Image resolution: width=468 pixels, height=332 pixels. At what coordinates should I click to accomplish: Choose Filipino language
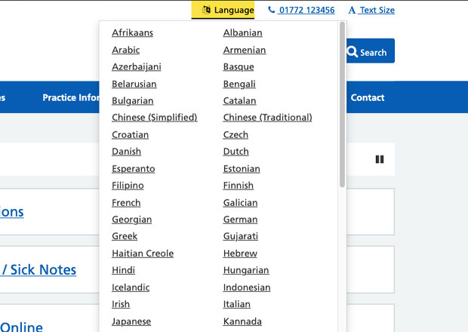pyautogui.click(x=128, y=186)
